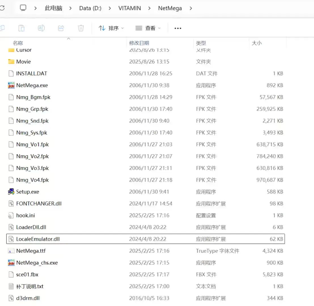
Task: Click the FBX 文件 type cell
Action: [x=206, y=274]
